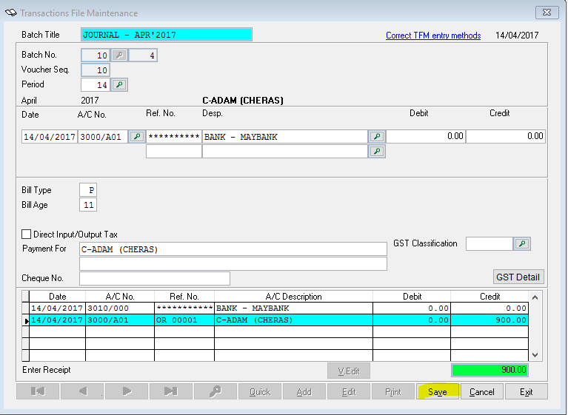This screenshot has width=568, height=415.
Task: Click the Ref. No. masked field
Action: click(174, 137)
